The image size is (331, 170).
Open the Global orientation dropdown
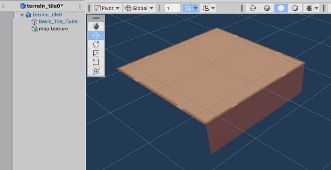pos(139,8)
